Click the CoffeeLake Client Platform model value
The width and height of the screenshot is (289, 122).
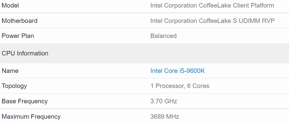[x=212, y=5]
